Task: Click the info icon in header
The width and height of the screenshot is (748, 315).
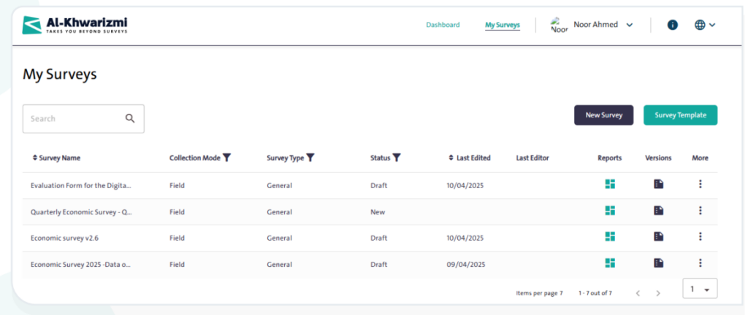Action: click(673, 25)
